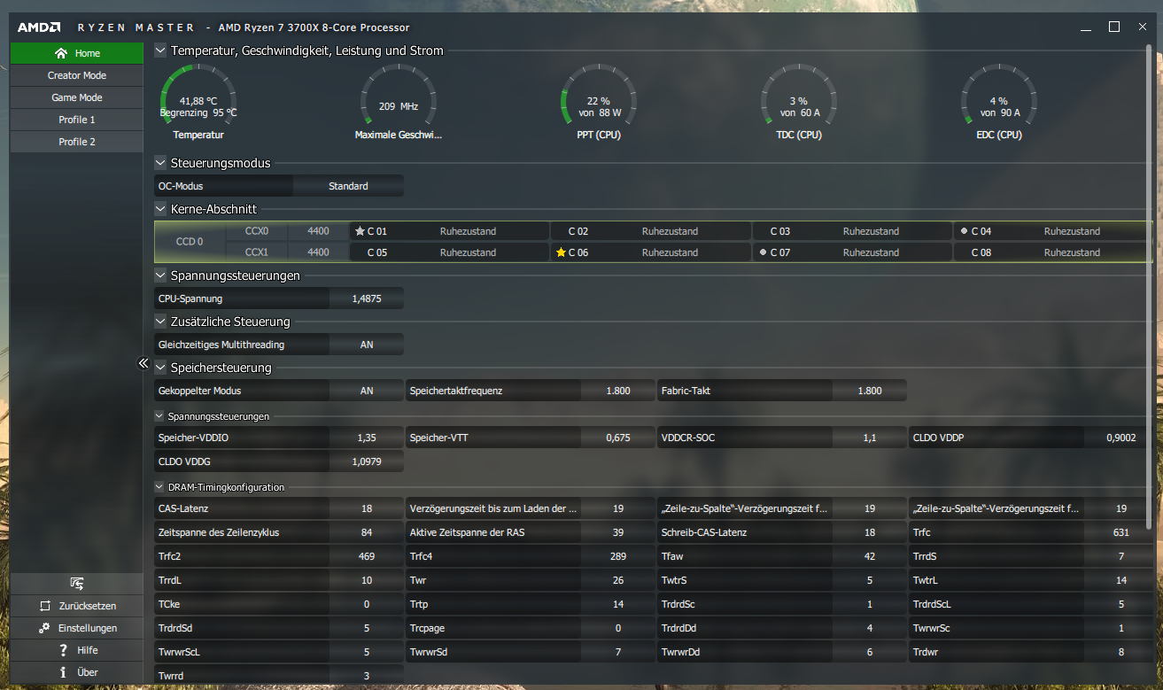Click the Speicher-VTT 0,675 value
The image size is (1163, 690).
click(x=618, y=438)
